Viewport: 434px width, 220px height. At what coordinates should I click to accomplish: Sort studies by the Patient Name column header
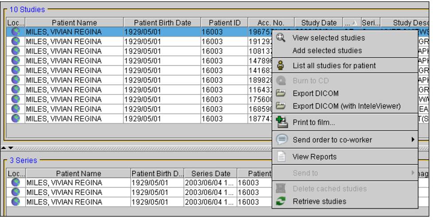(74, 23)
